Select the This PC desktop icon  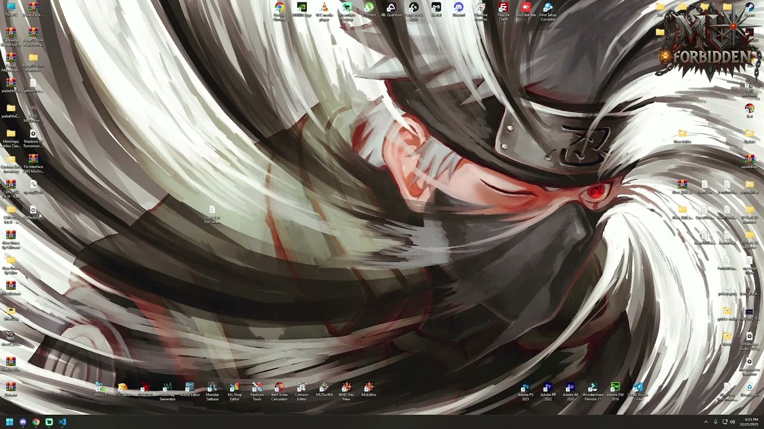(x=11, y=10)
